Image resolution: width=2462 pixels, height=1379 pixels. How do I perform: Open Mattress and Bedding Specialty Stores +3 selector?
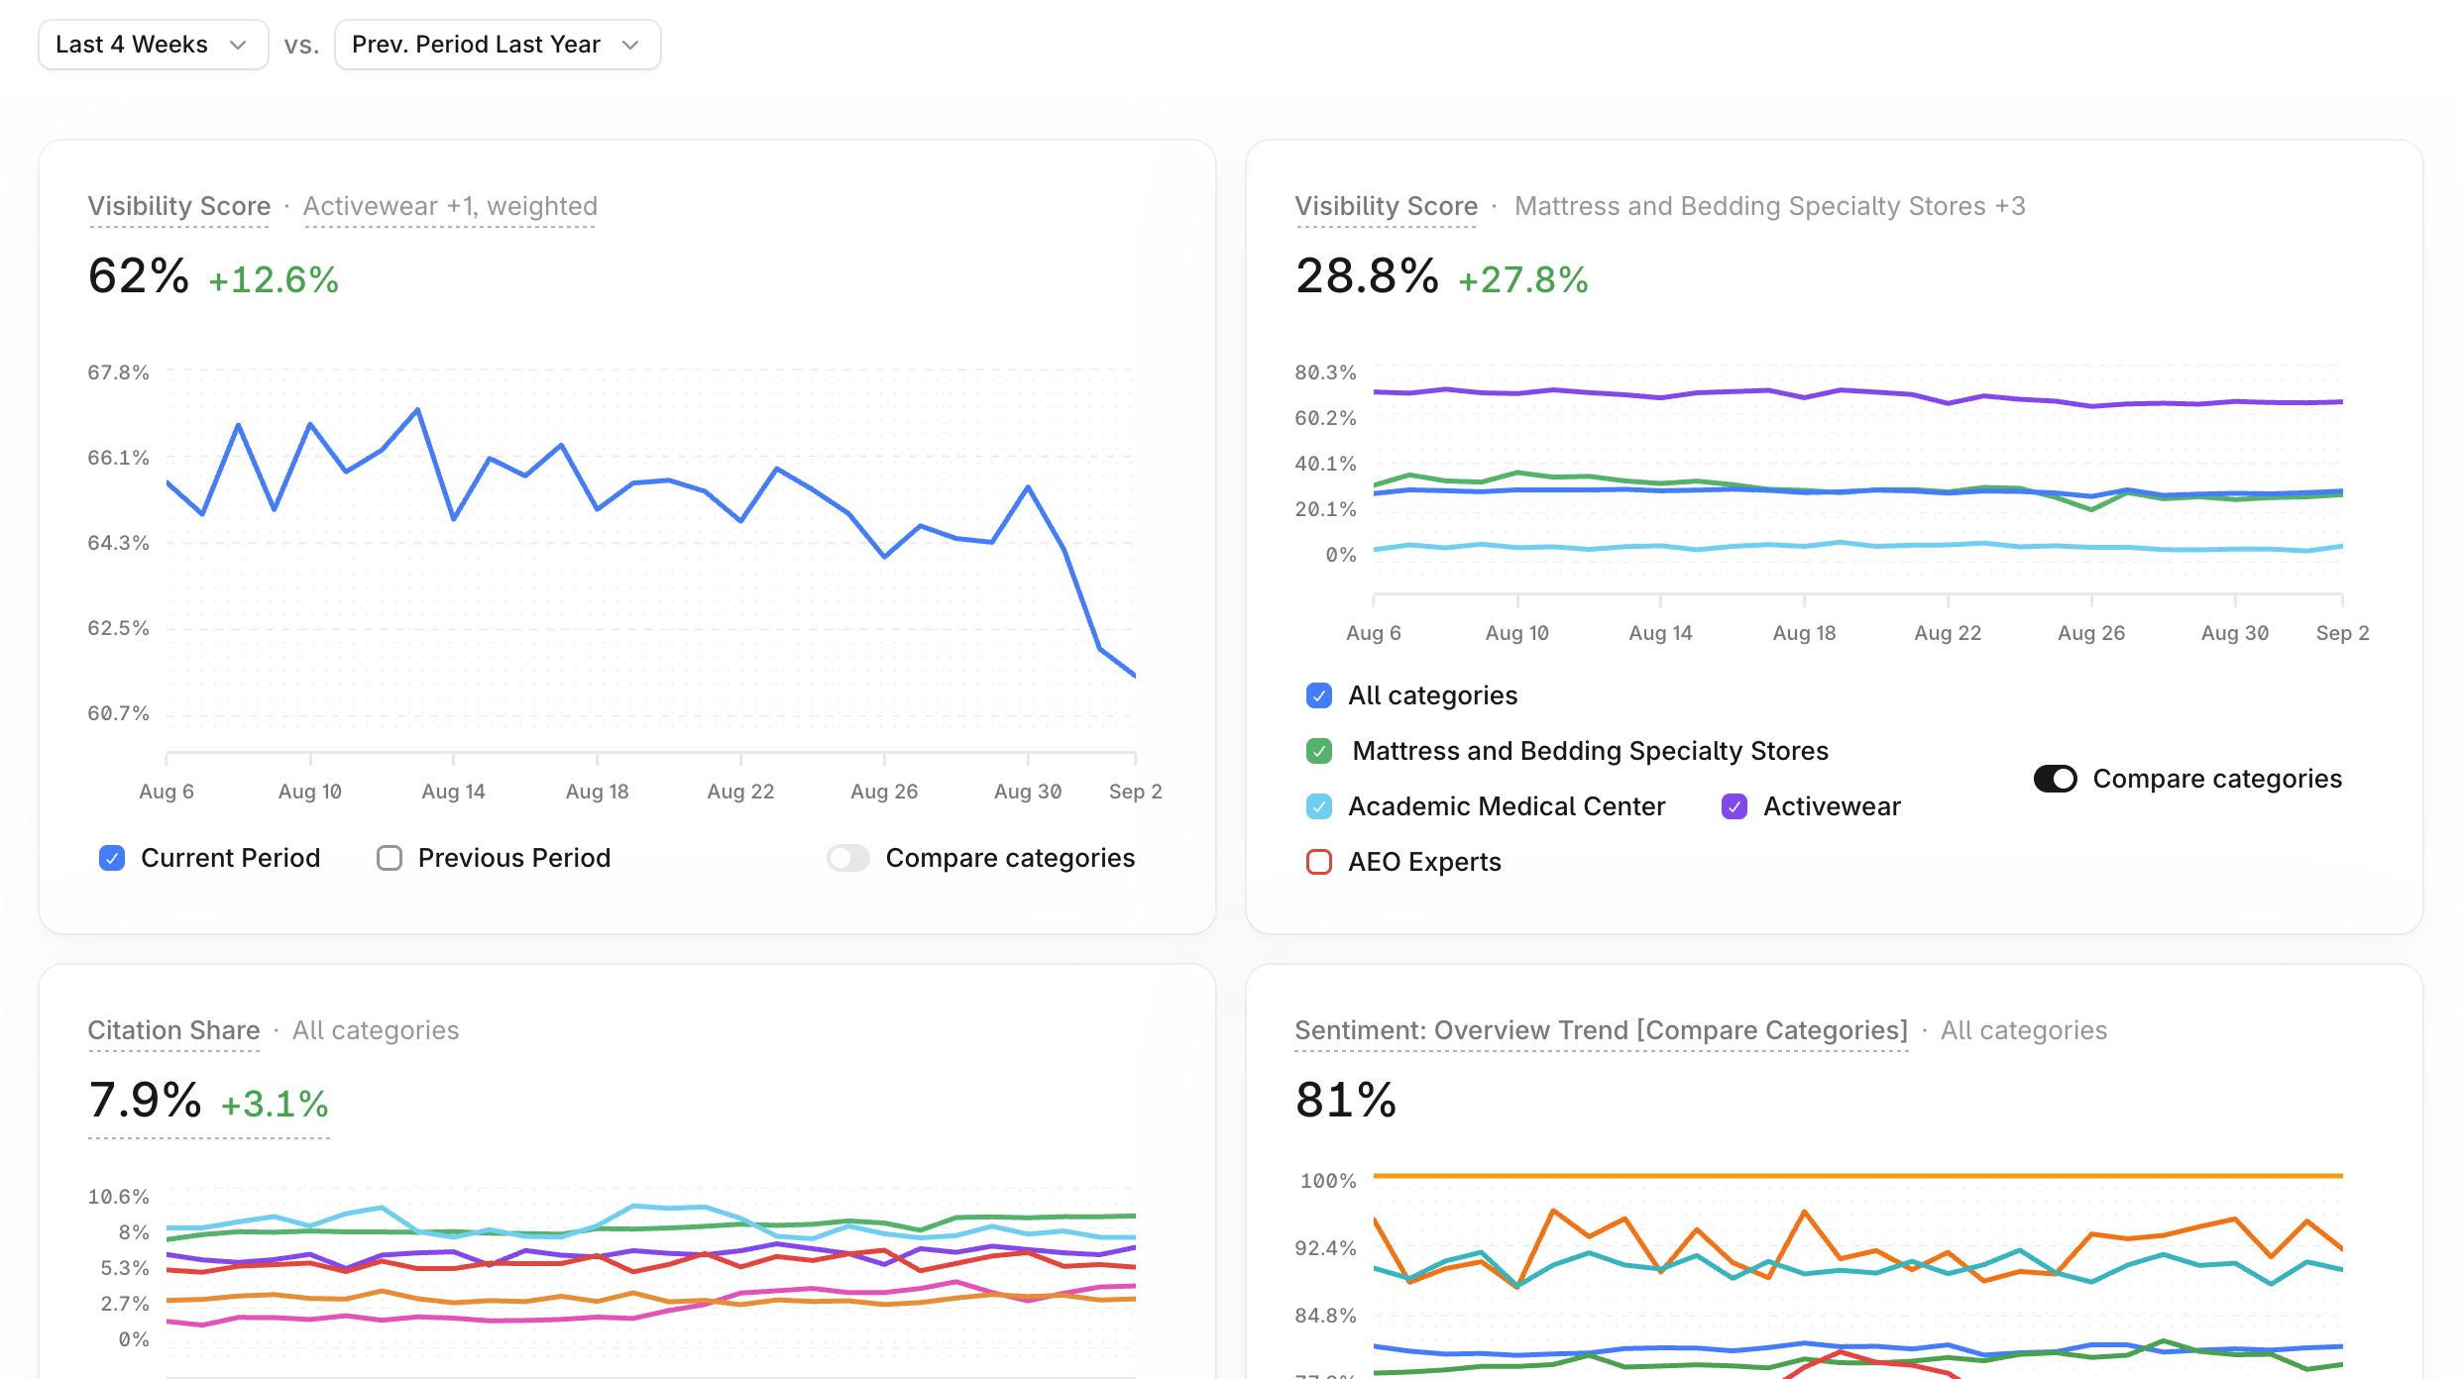1770,206
